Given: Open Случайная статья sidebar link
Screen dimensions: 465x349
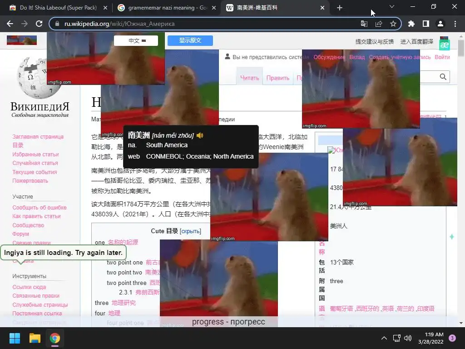Looking at the screenshot, I should tap(35, 163).
